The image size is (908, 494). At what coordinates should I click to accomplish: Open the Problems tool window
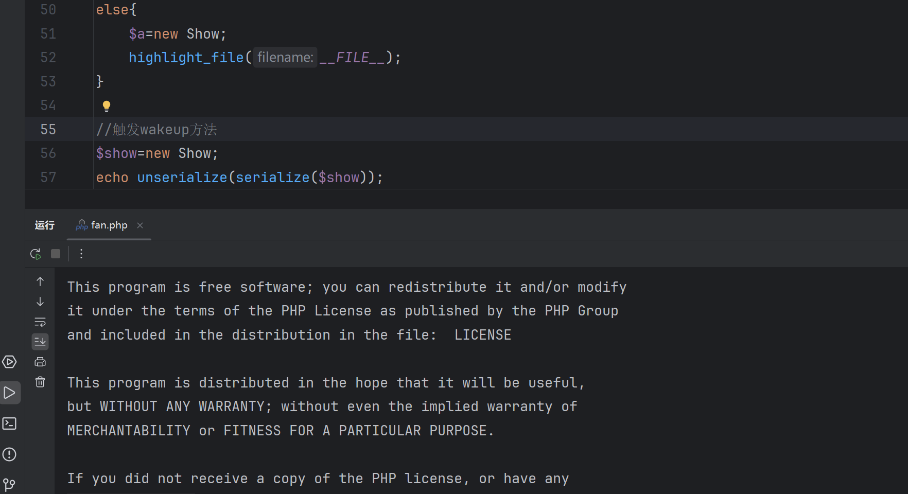click(x=10, y=454)
